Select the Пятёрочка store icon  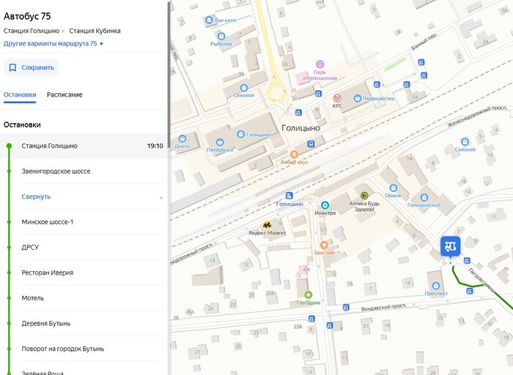[x=219, y=141]
